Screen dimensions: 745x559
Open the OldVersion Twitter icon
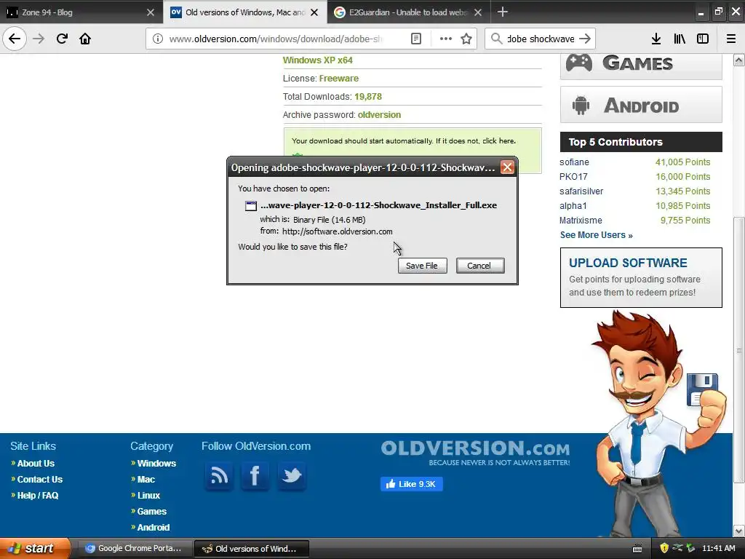[291, 475]
